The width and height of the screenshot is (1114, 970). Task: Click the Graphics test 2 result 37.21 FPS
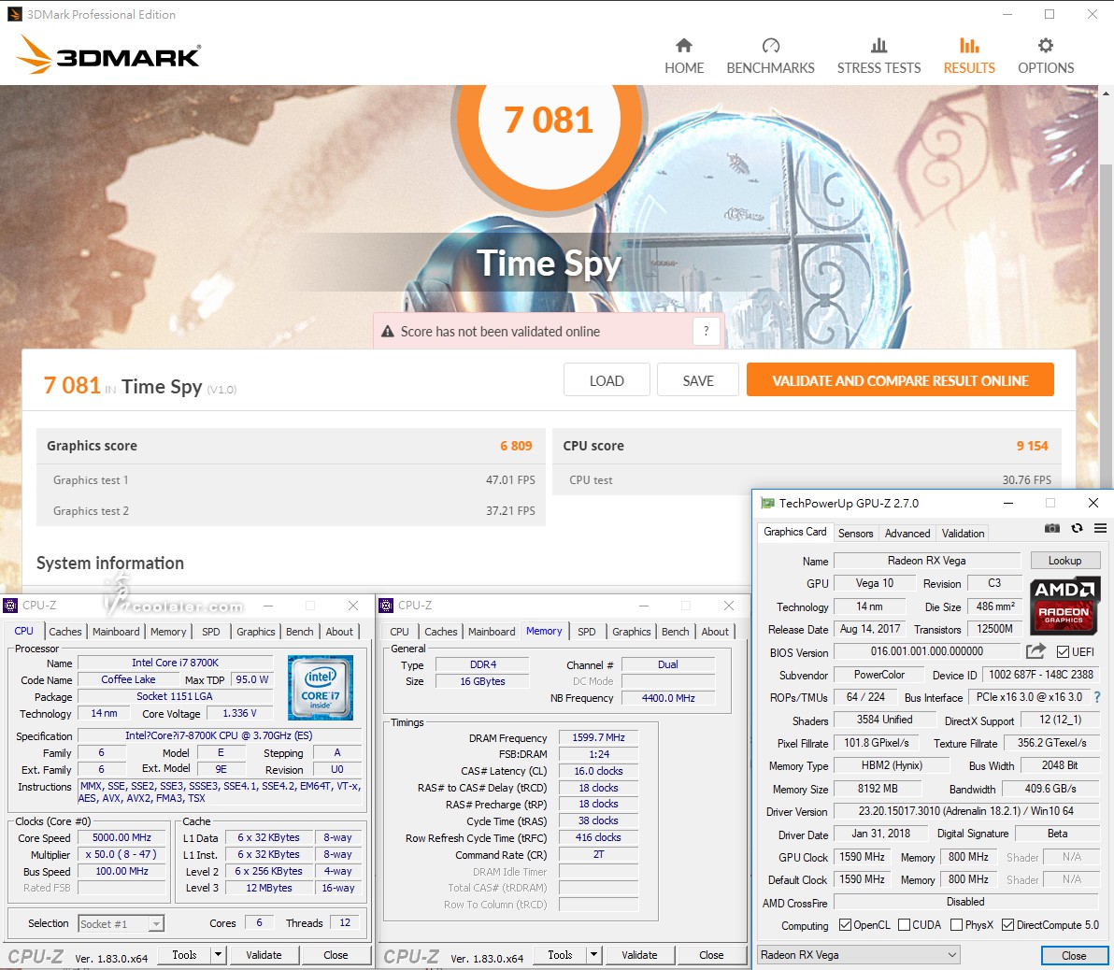point(510,510)
